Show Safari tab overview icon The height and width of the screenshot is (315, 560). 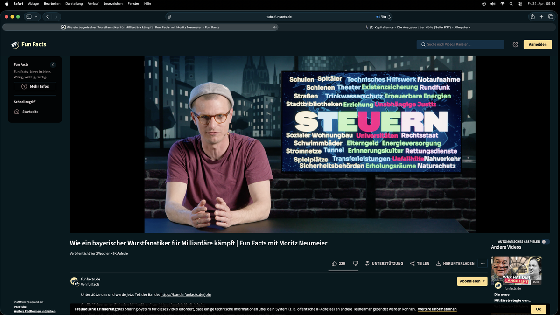pos(551,17)
